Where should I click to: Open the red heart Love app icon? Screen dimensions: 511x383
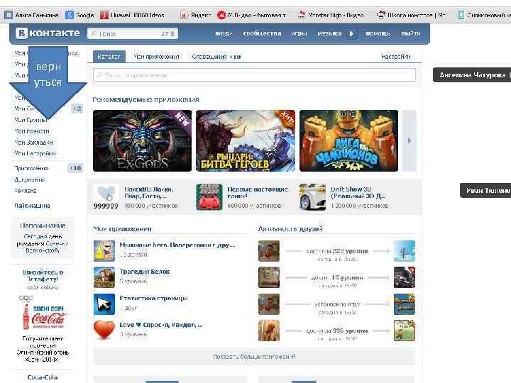tap(104, 331)
